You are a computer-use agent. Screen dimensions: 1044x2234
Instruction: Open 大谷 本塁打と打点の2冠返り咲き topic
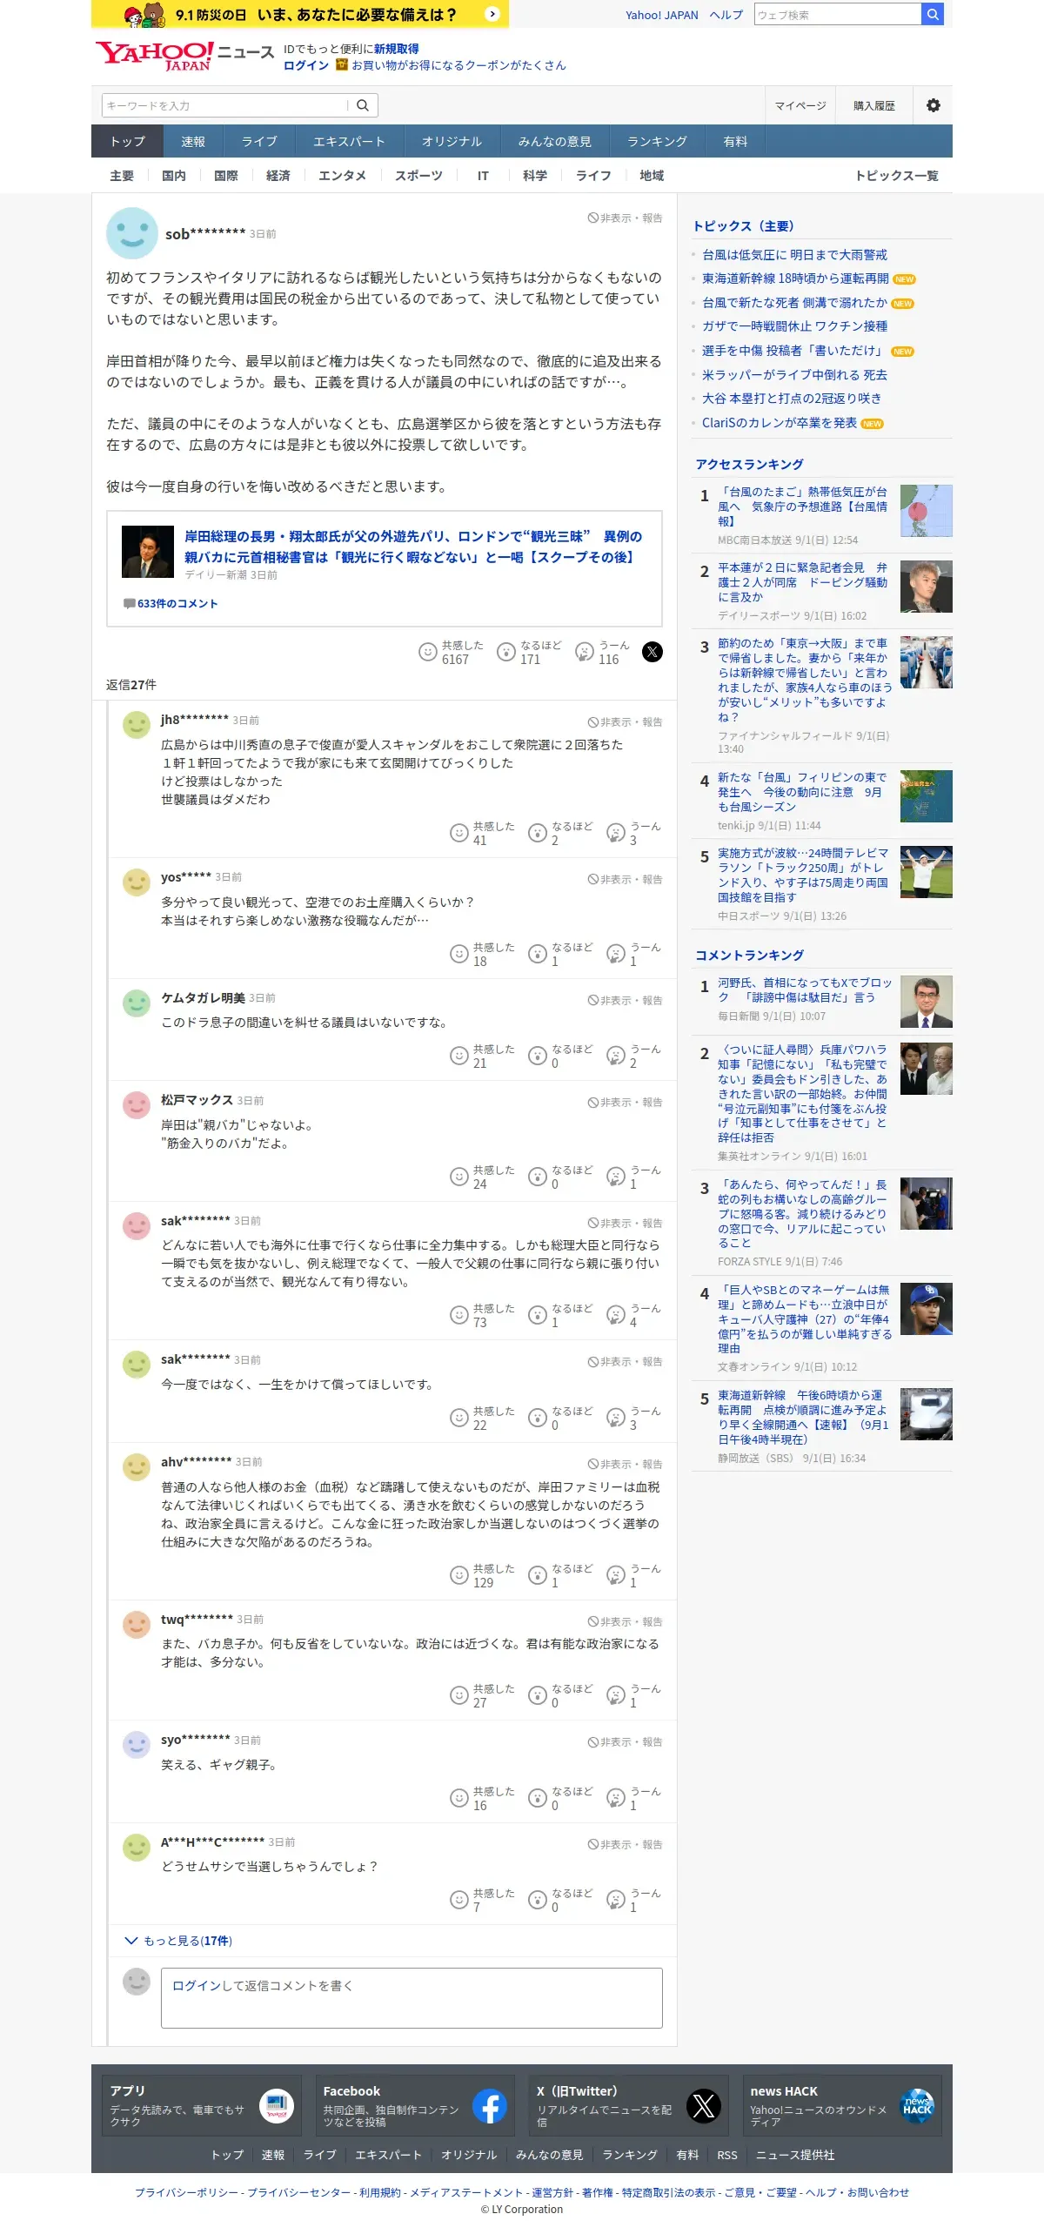coord(792,399)
